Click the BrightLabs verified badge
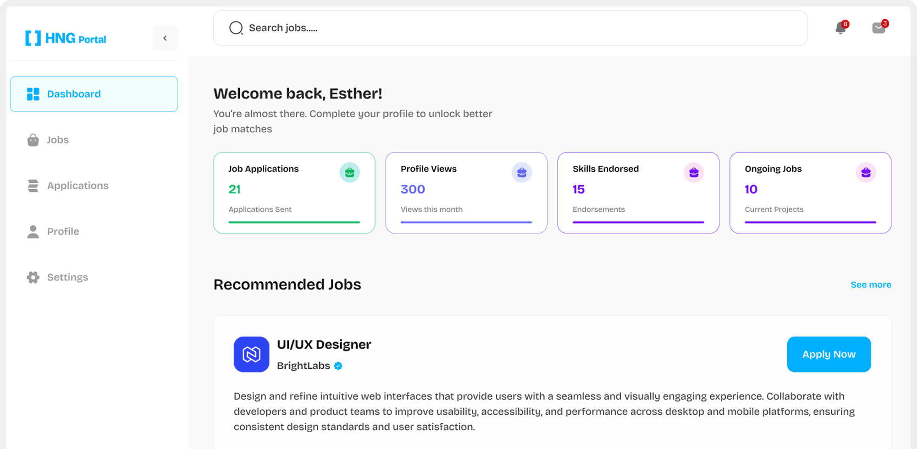 tap(338, 366)
